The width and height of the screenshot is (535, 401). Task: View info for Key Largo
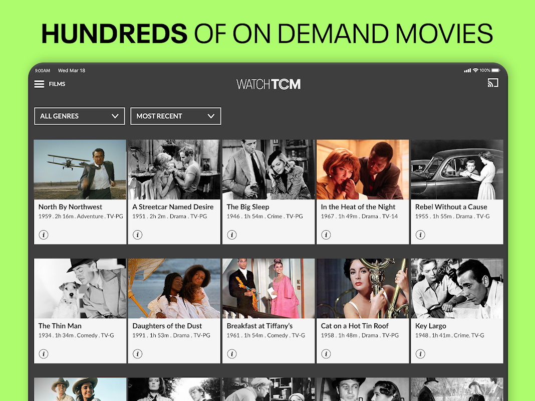[x=420, y=354]
